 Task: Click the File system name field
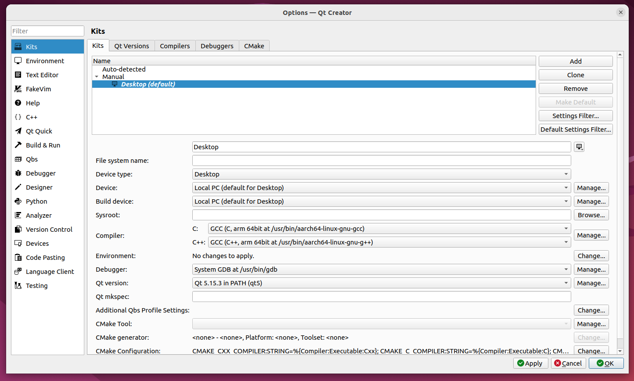click(382, 161)
